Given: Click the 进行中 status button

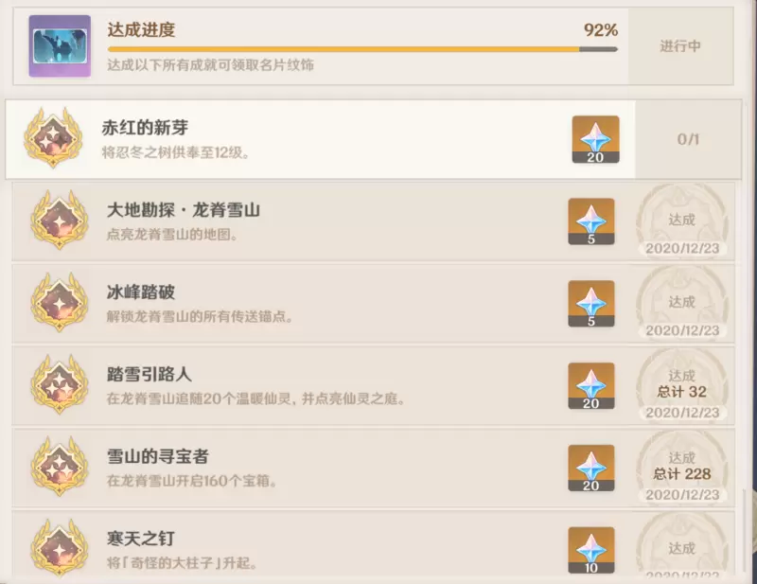Looking at the screenshot, I should [680, 46].
